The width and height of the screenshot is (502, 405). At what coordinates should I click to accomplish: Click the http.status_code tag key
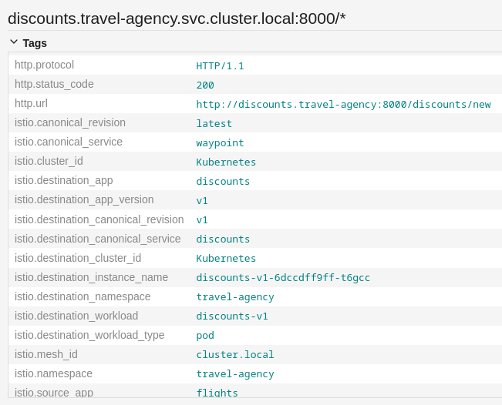point(54,84)
